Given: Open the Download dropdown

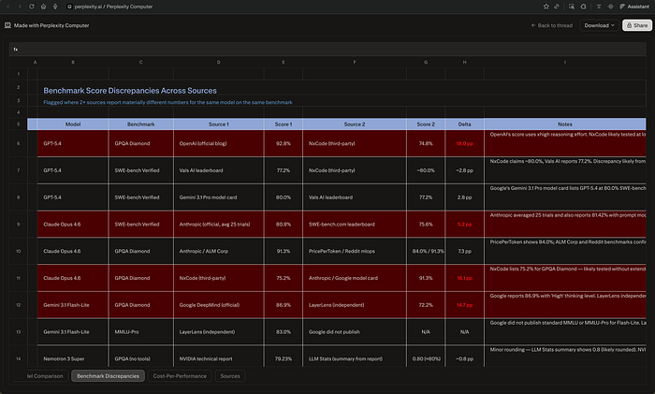Looking at the screenshot, I should [x=599, y=25].
